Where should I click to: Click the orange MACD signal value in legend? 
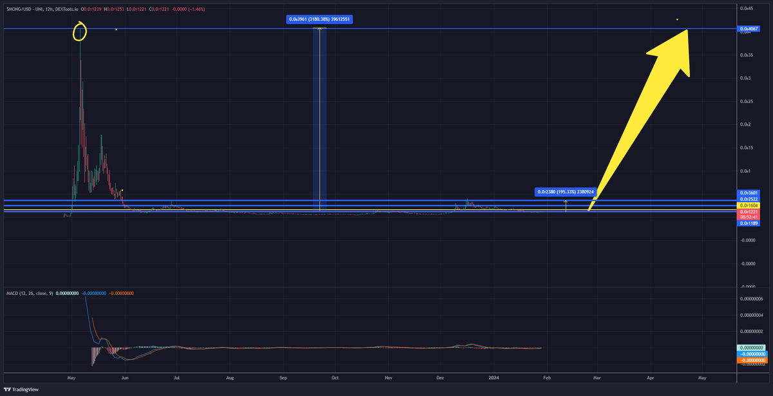pos(121,293)
